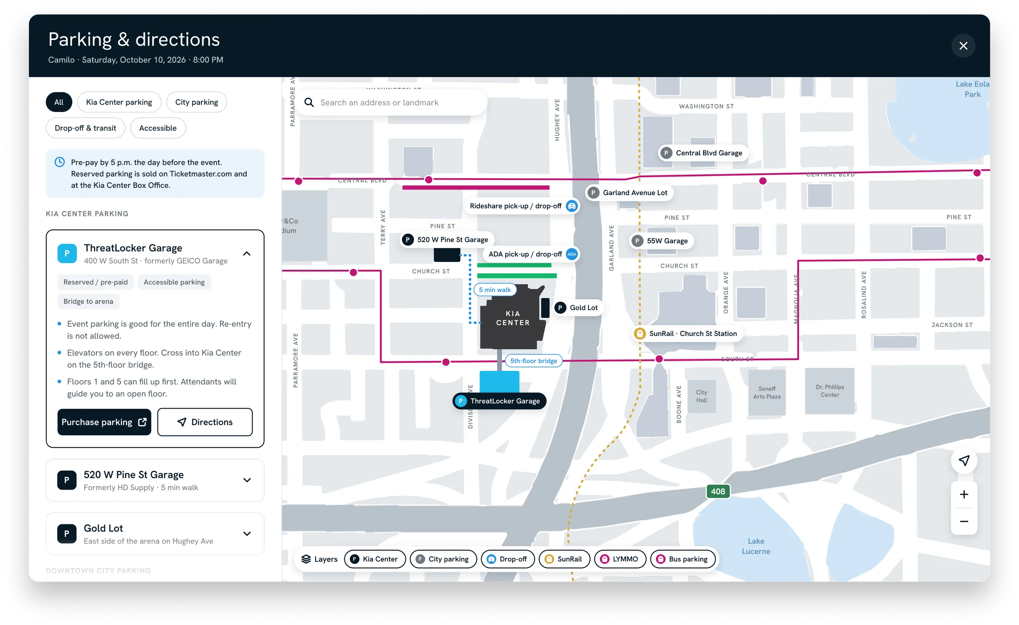Select the Drop-off & transit filter
1019x625 pixels.
click(85, 128)
